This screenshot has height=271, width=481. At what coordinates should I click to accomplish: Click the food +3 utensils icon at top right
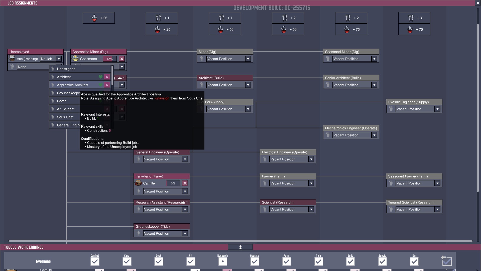tap(411, 18)
